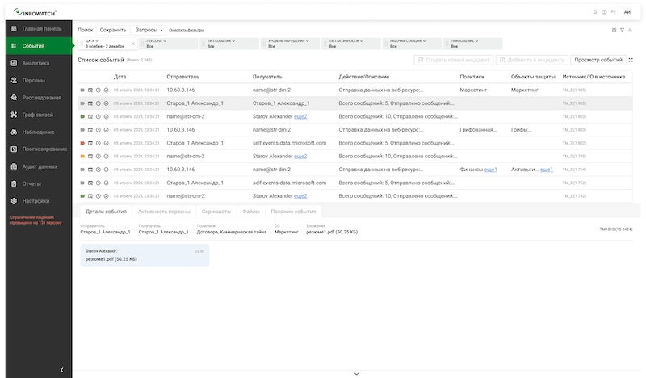The width and height of the screenshot is (646, 378).
Task: Click the Грифы... cell in Объекты защиты
Action: [521, 130]
